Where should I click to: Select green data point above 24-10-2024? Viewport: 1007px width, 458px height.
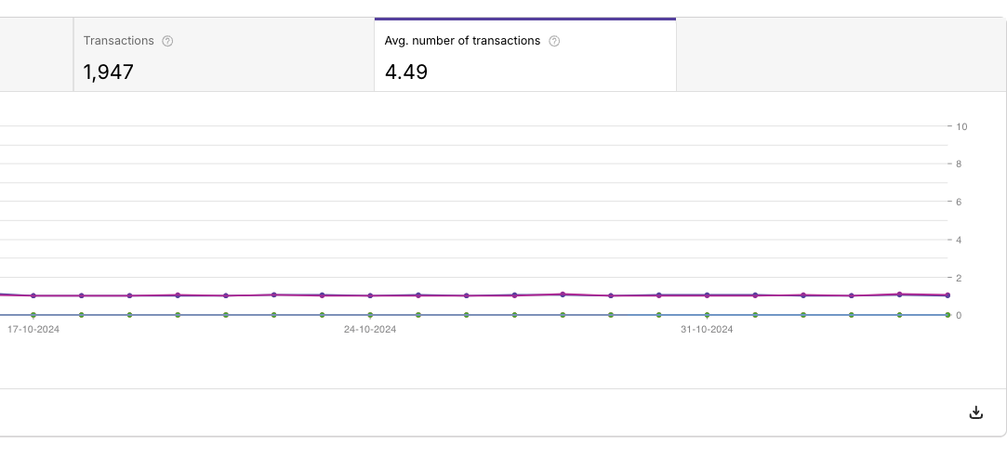point(370,315)
